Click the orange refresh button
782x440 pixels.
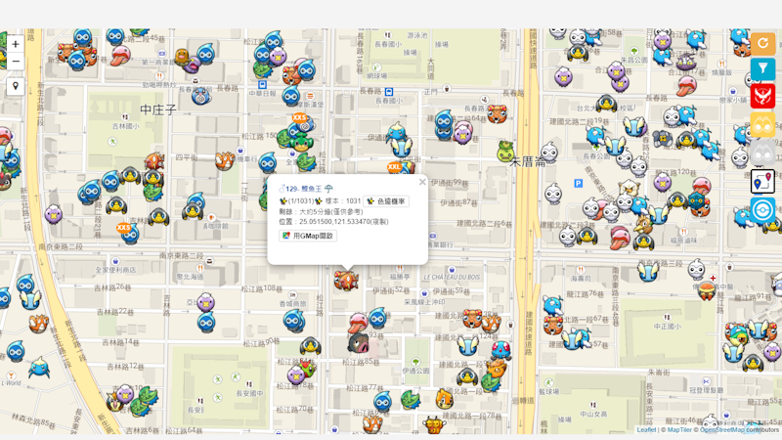(762, 43)
